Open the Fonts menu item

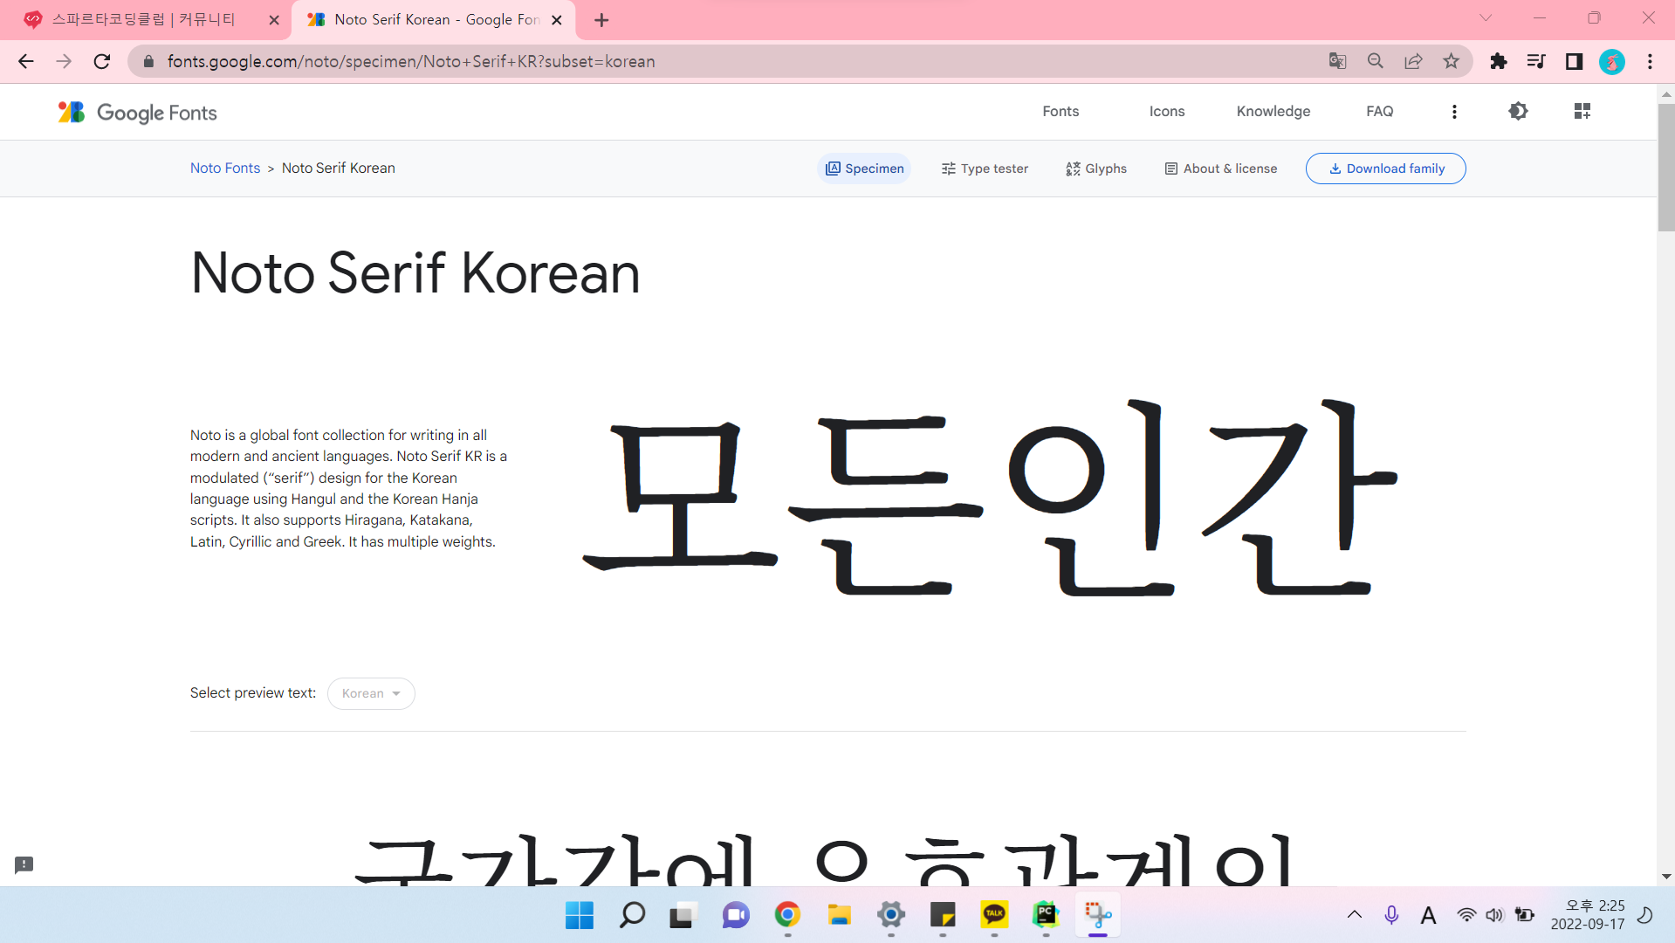(x=1061, y=111)
